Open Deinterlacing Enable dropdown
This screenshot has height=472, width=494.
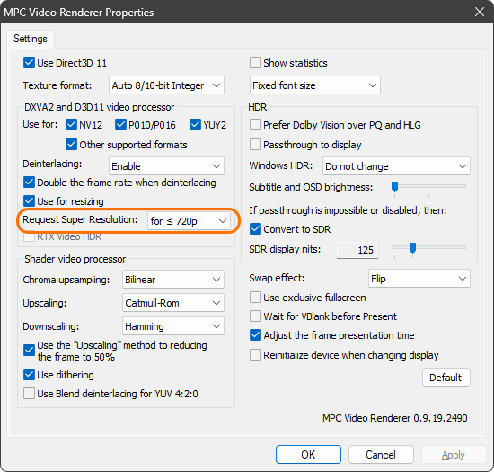(166, 166)
